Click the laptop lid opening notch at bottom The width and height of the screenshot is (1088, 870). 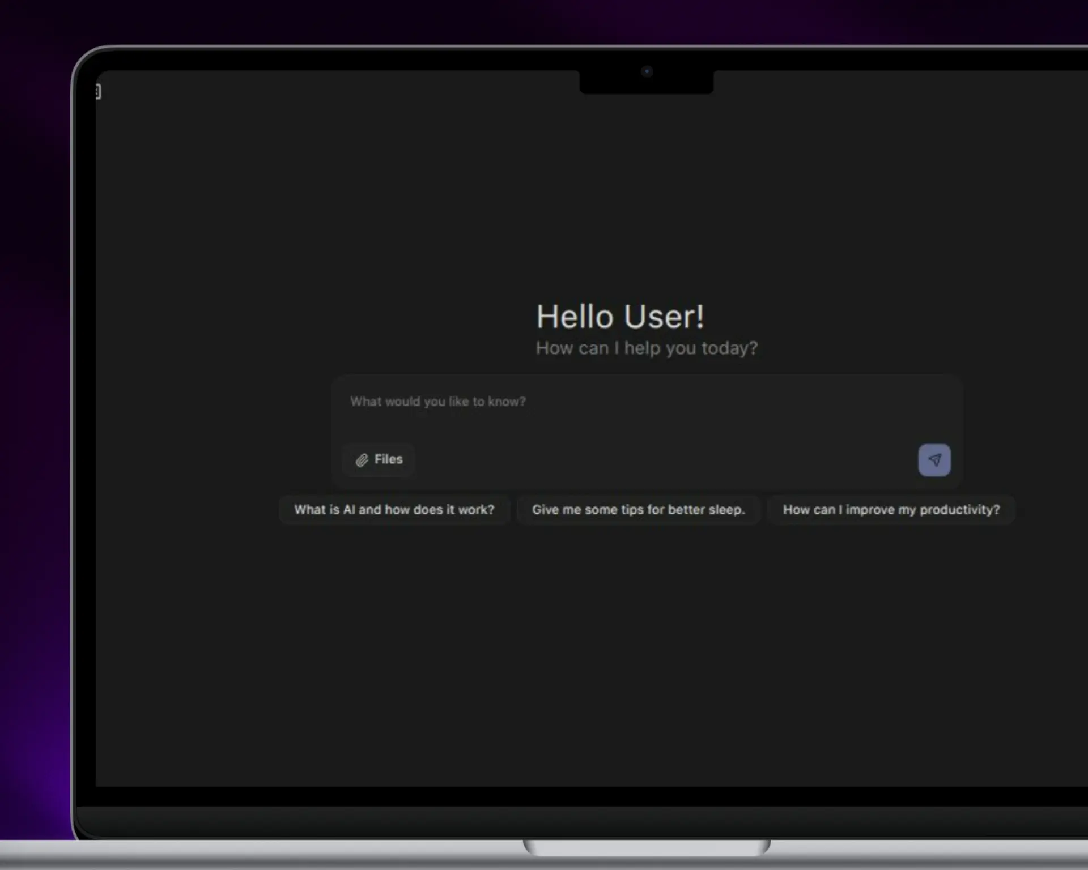647,848
